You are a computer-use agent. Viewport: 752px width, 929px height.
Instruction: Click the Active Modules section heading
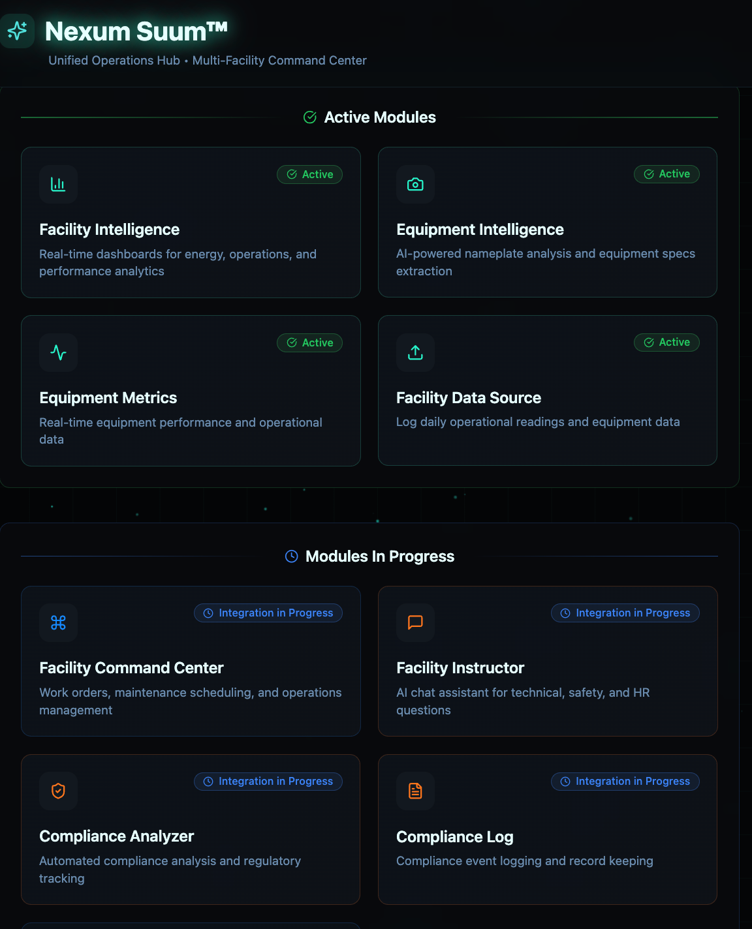coord(379,117)
